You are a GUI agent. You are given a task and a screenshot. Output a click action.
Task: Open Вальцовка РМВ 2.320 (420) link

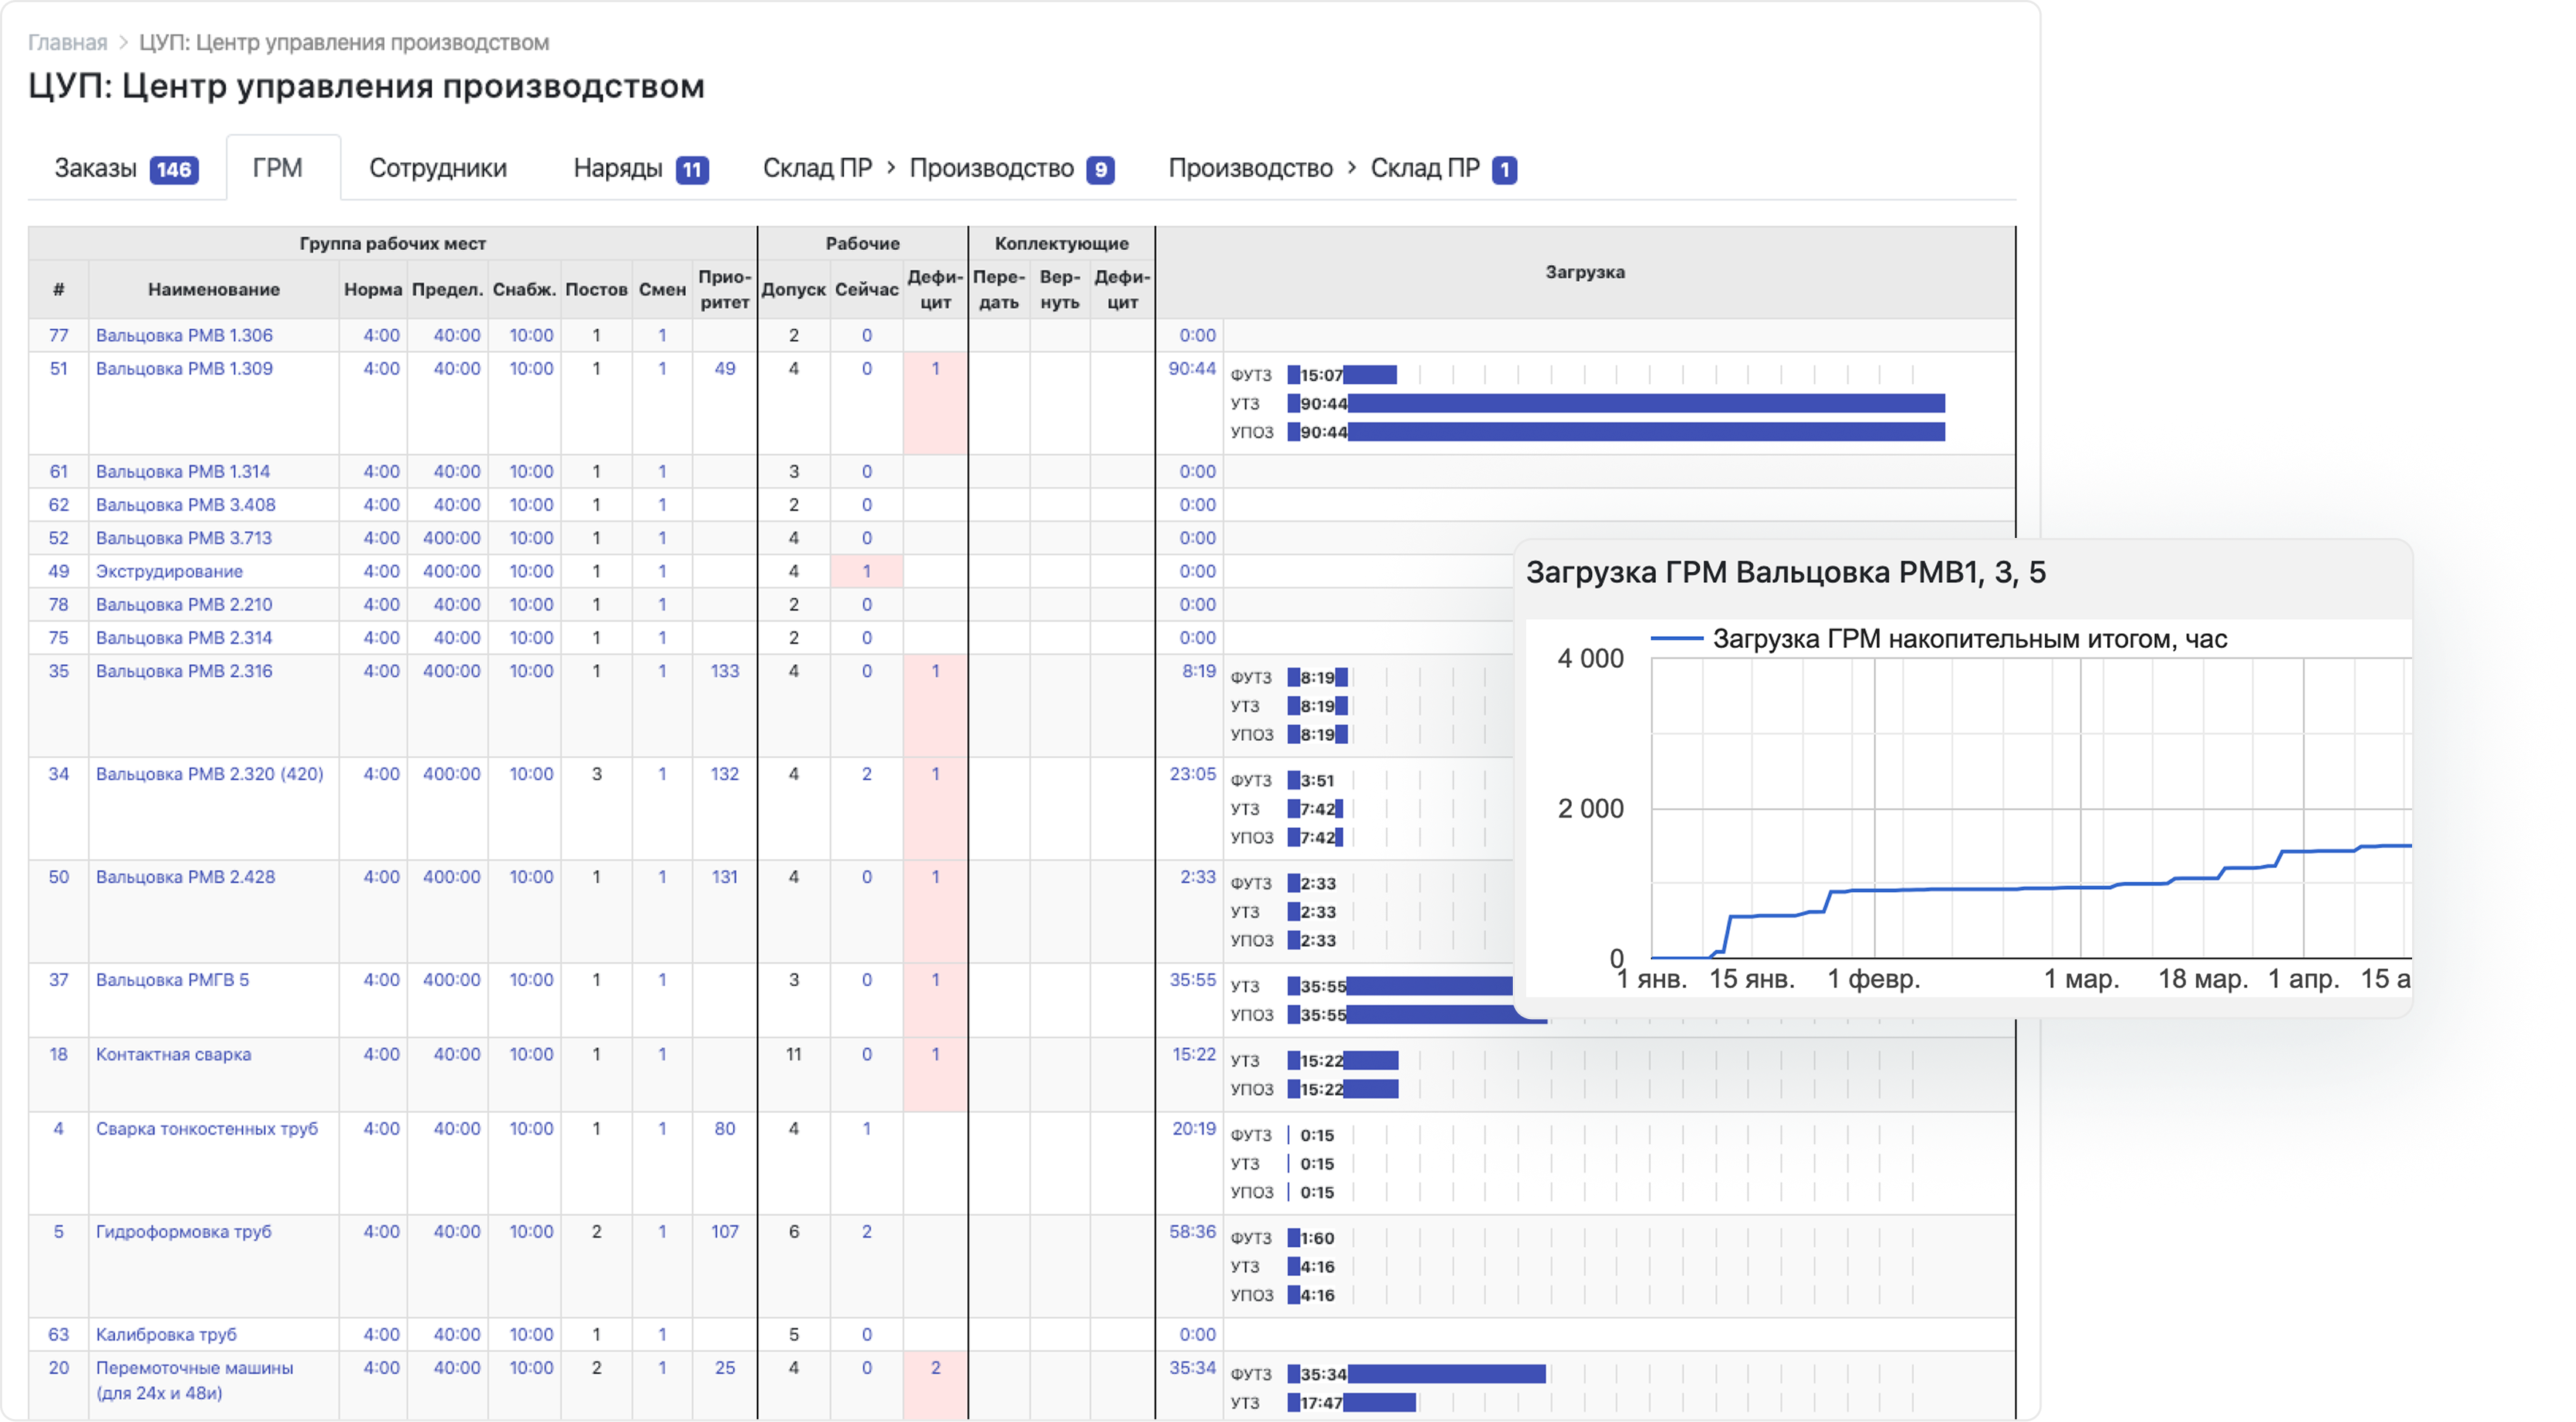tap(210, 773)
